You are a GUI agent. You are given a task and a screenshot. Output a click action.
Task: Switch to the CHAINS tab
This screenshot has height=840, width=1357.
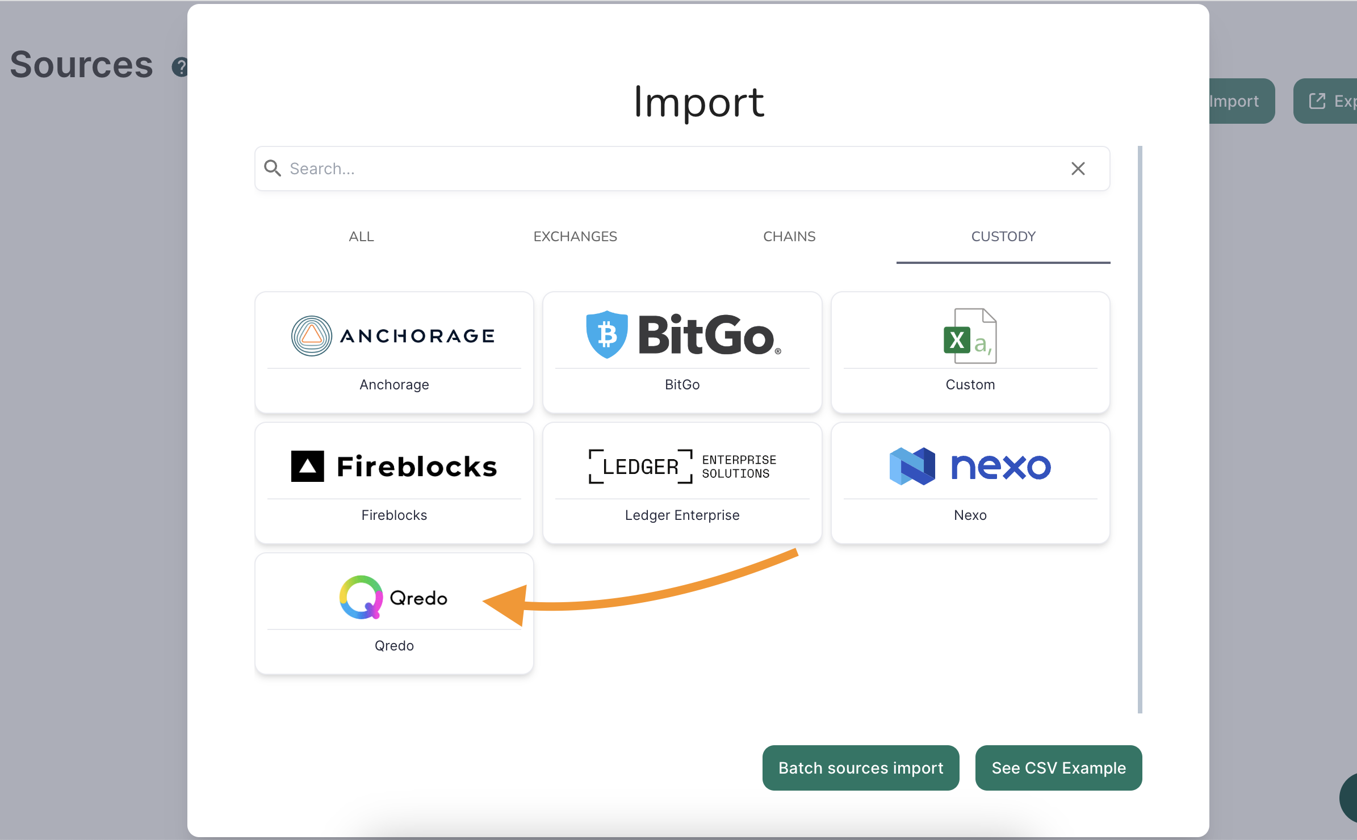tap(789, 236)
